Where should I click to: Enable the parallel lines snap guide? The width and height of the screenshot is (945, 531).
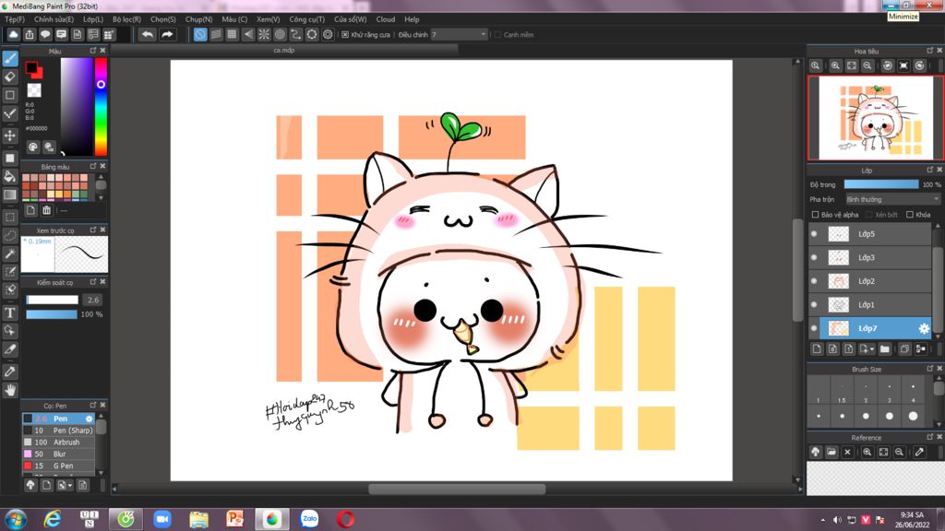216,34
